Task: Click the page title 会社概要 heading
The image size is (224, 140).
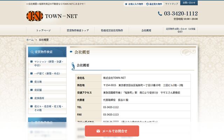Action: (x=82, y=52)
